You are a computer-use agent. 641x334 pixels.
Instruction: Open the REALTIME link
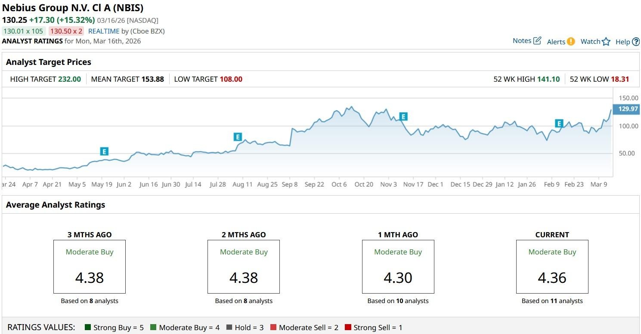(104, 31)
